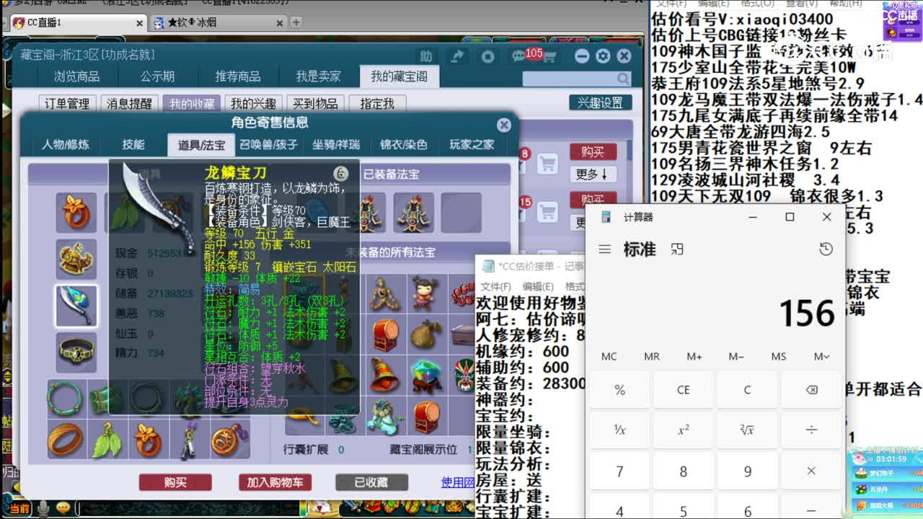Select the orange round pendant in inventory
The height and width of the screenshot is (519, 923).
(231, 439)
